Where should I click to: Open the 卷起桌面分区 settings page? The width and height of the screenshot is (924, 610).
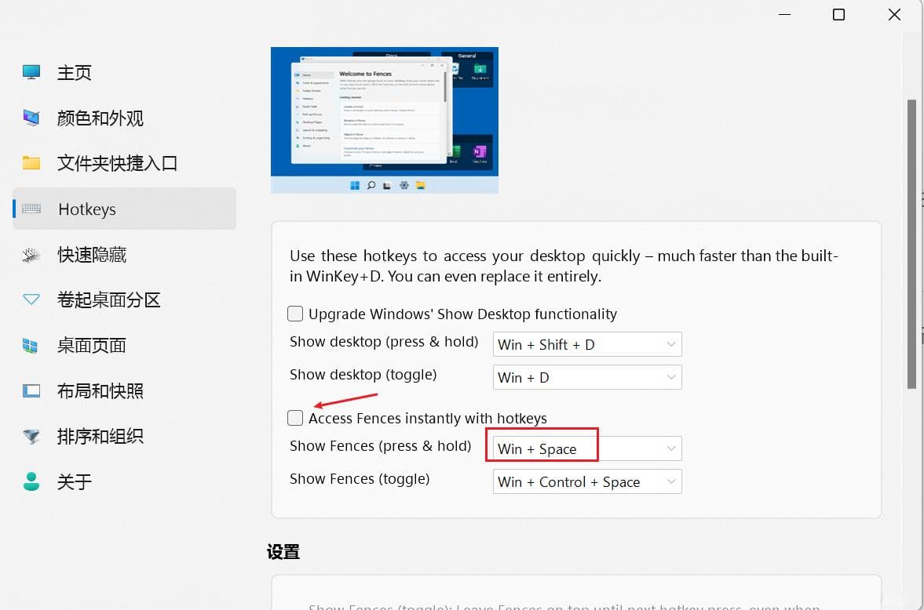[x=124, y=300]
